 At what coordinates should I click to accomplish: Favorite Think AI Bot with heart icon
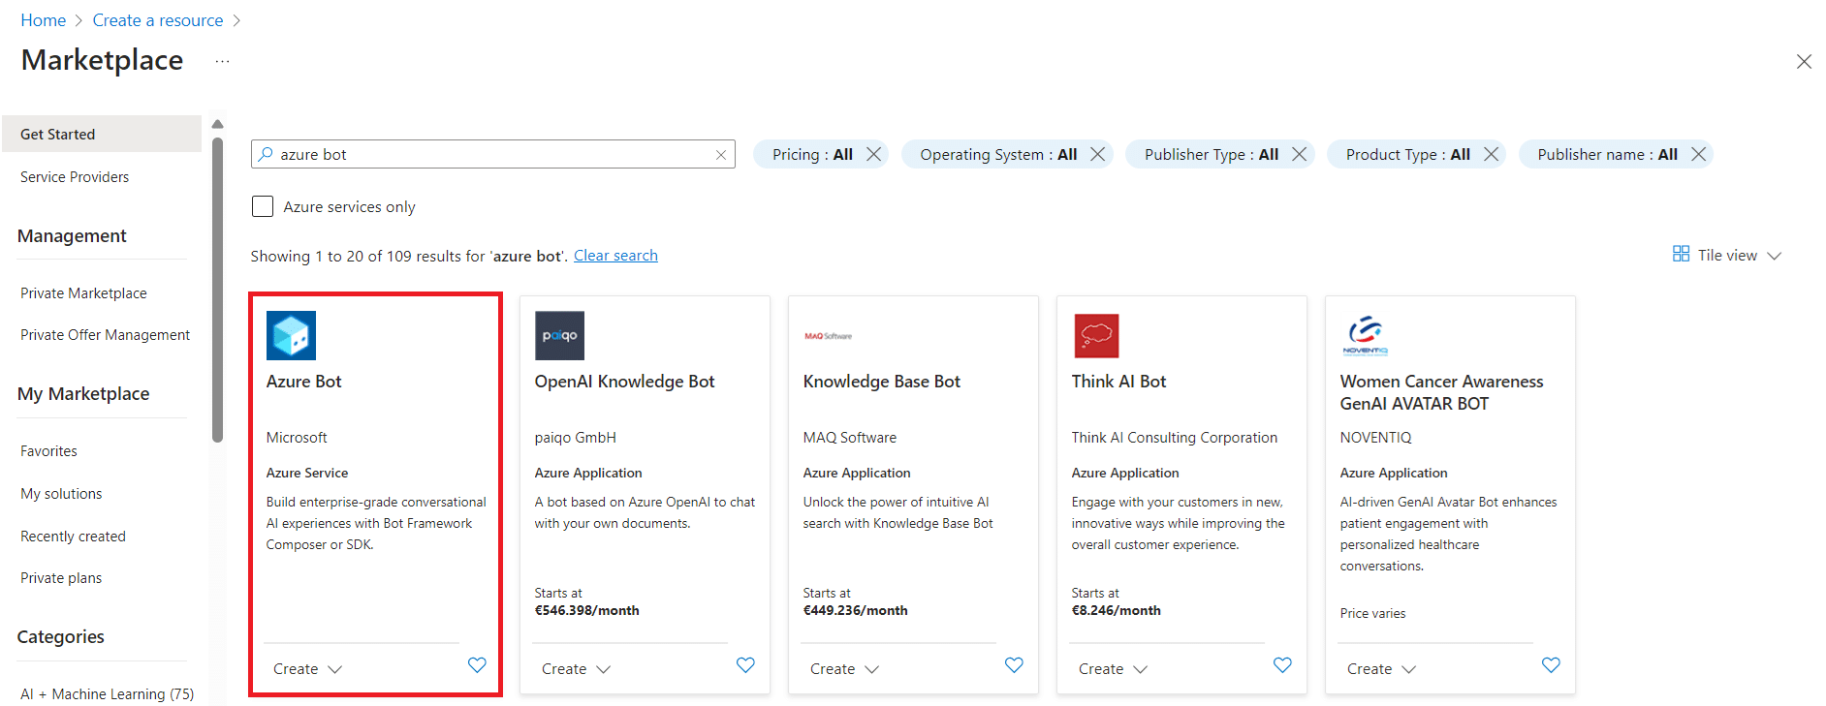coord(1282,665)
